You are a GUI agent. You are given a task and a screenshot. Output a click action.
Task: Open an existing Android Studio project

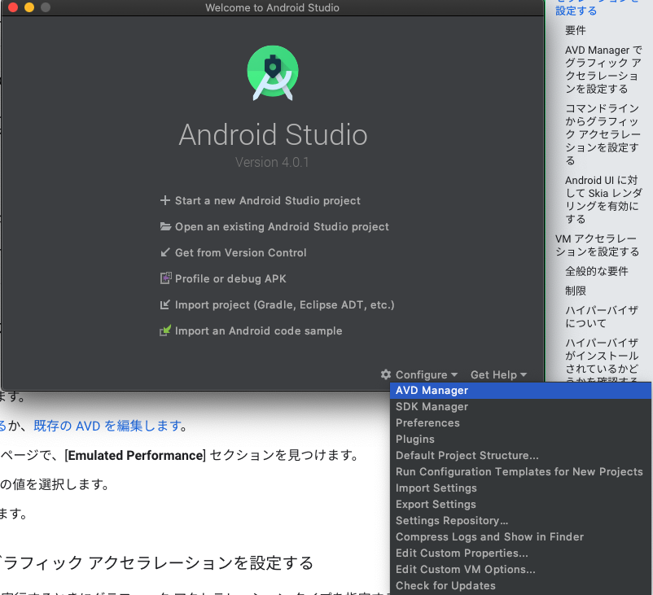pos(282,226)
